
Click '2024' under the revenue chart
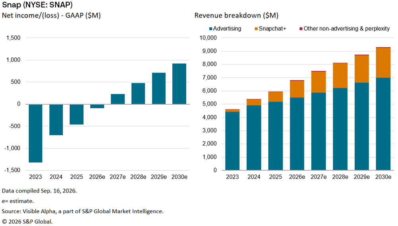254,177
